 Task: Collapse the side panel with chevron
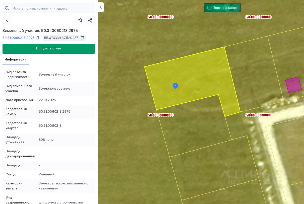[101, 7]
